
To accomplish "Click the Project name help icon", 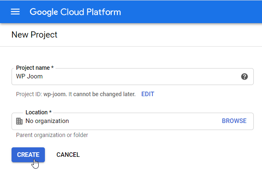I will [244, 76].
